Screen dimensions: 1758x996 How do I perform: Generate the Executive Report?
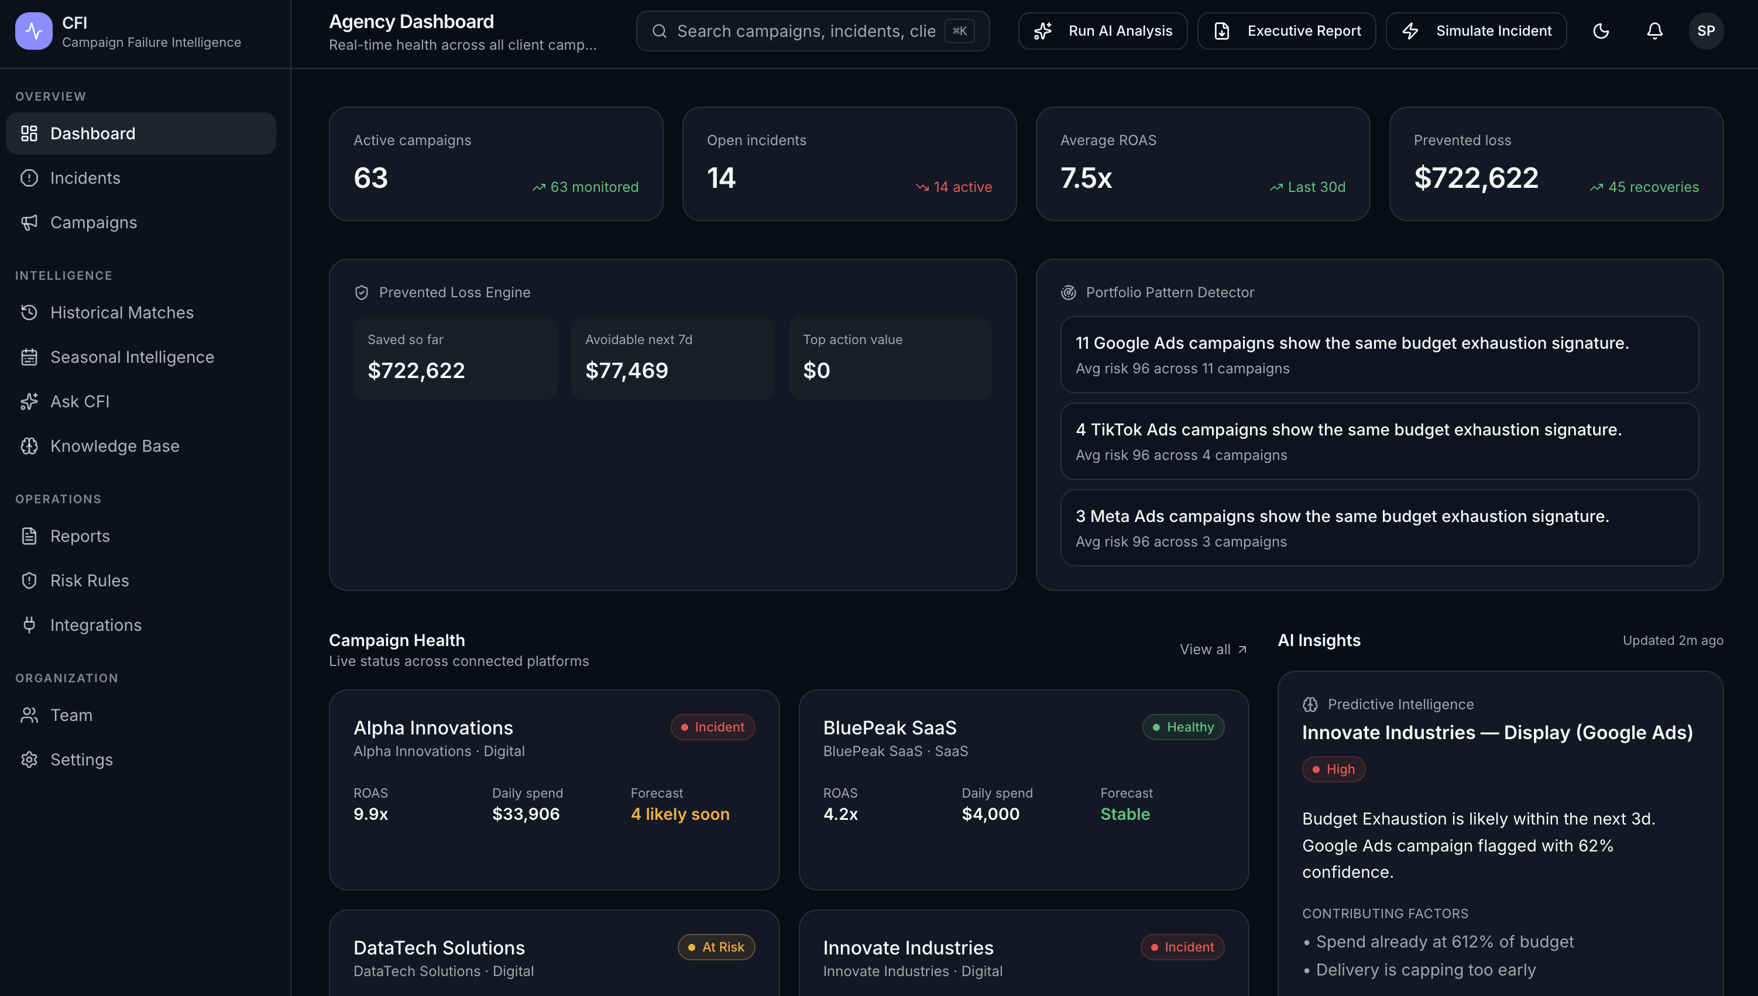[1286, 31]
